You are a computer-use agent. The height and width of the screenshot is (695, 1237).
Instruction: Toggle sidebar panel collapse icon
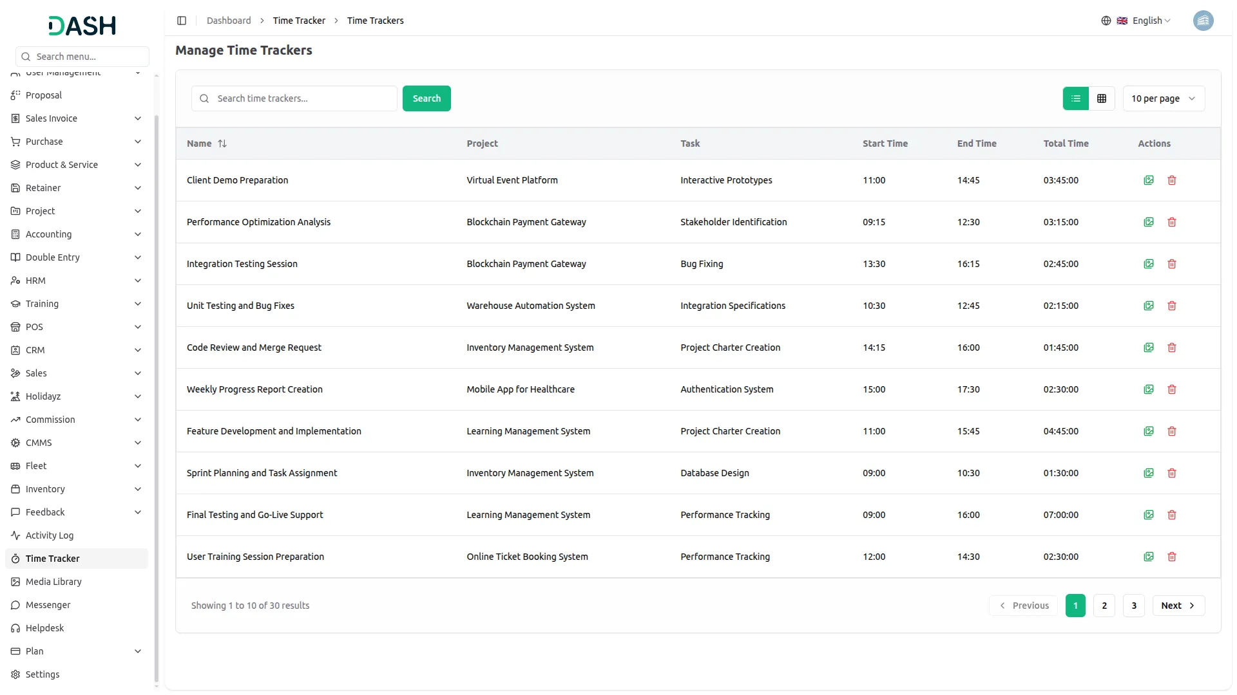(182, 21)
